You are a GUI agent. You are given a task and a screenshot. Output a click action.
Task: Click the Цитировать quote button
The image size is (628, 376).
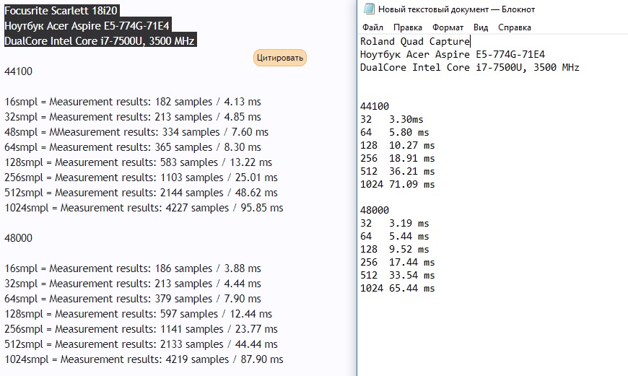[x=280, y=58]
